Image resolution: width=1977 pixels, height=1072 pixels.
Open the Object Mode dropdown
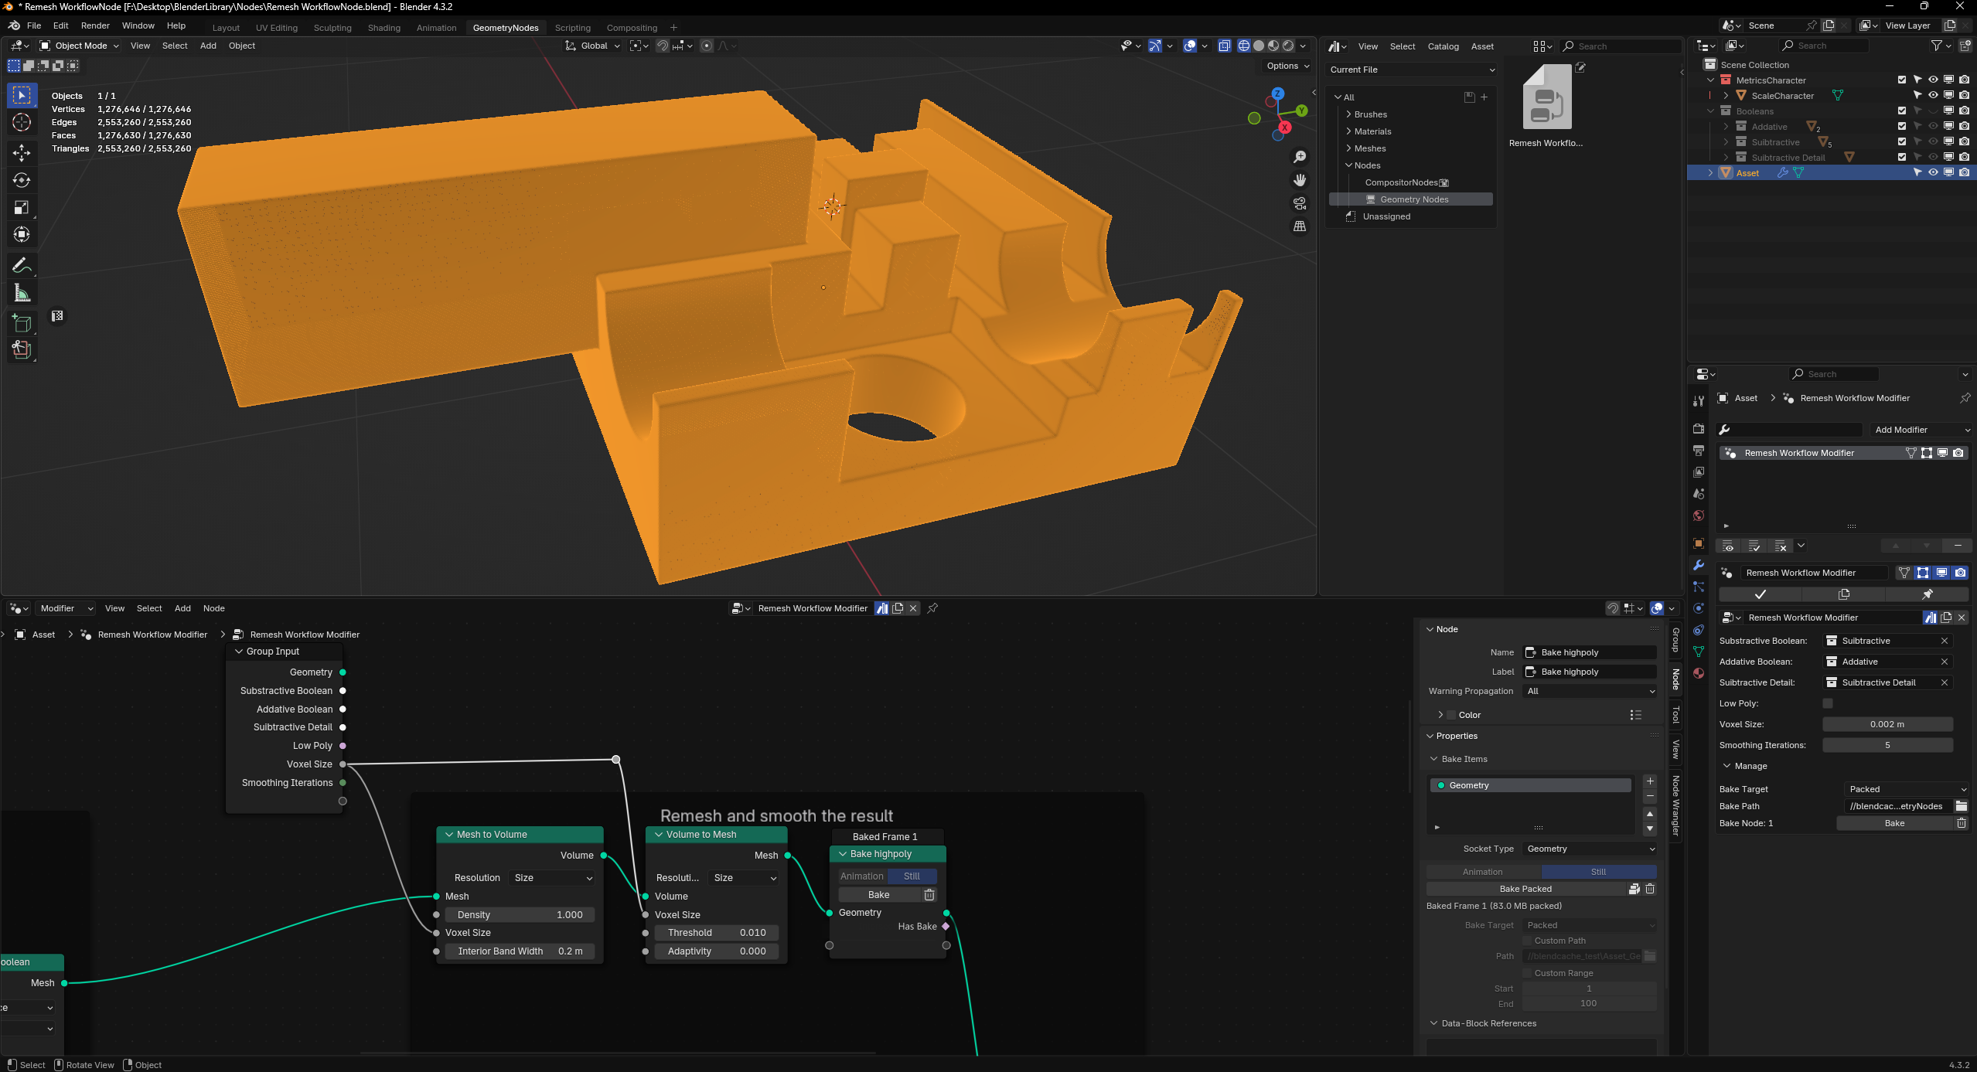pyautogui.click(x=80, y=46)
